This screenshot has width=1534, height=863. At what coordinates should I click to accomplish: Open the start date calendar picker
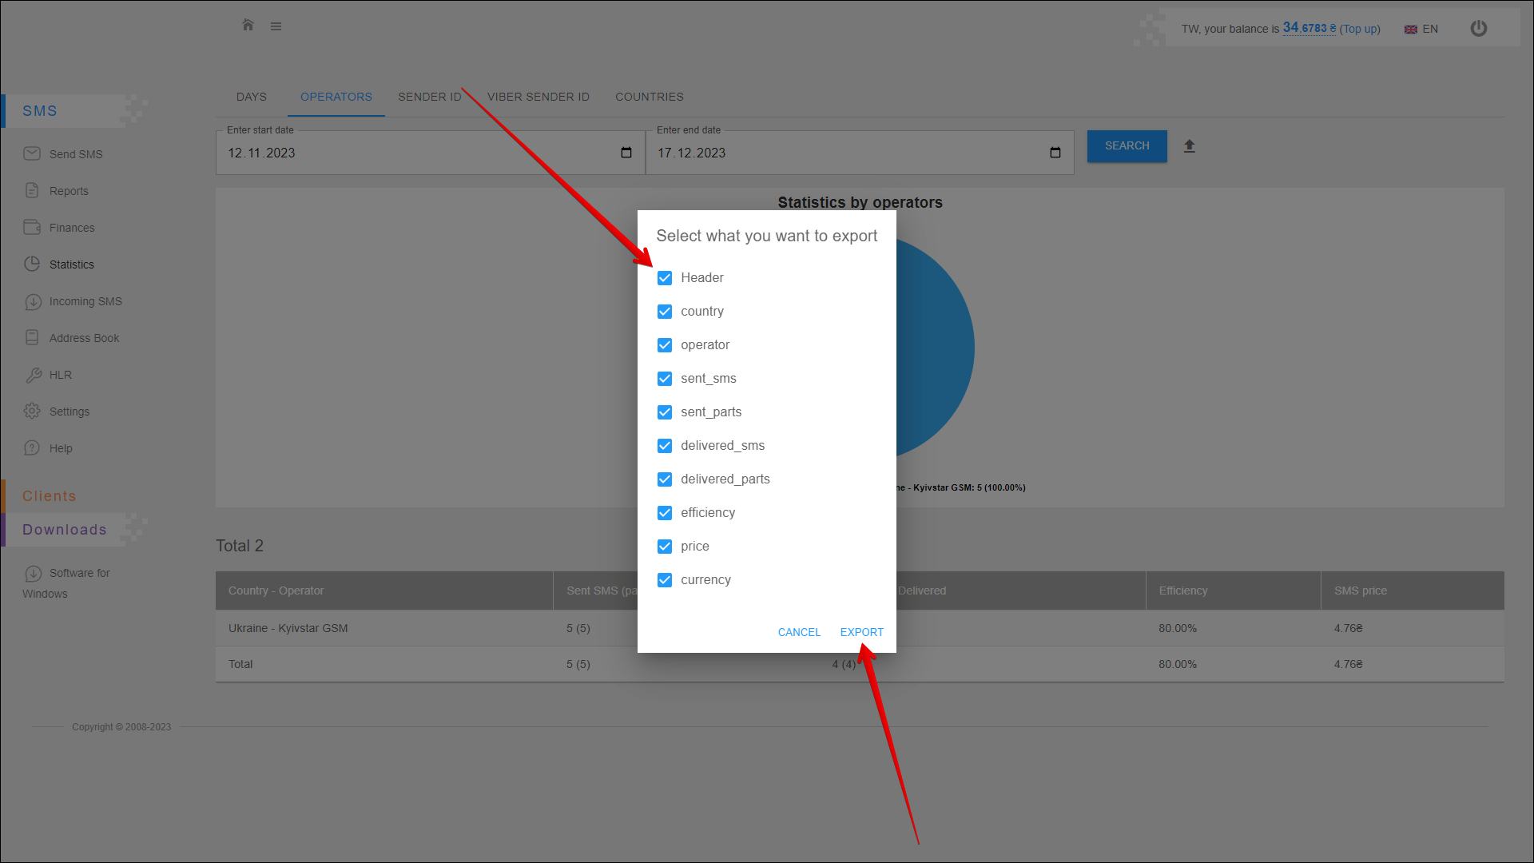[626, 153]
